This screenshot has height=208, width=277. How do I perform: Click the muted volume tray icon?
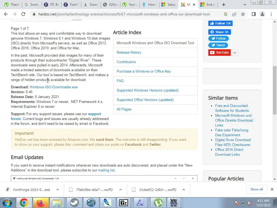pyautogui.click(x=250, y=203)
